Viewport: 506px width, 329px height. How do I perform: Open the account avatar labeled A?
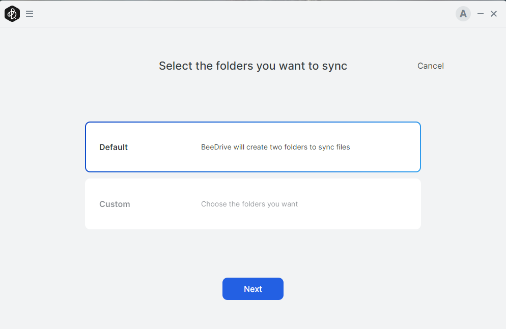(463, 14)
